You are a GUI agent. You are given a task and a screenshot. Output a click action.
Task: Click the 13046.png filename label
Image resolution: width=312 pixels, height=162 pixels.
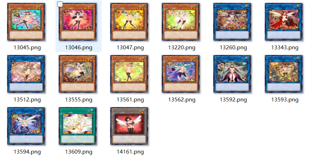click(x=79, y=48)
